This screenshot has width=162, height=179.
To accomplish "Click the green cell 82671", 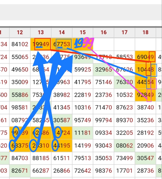I will pos(20,171).
